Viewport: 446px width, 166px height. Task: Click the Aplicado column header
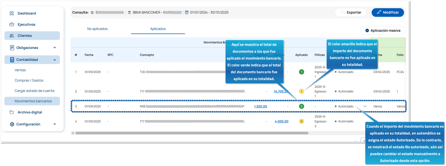tap(301, 55)
